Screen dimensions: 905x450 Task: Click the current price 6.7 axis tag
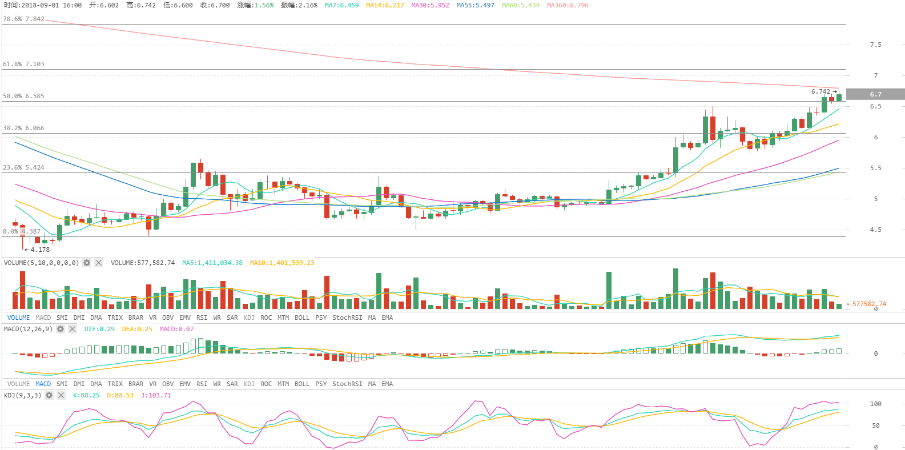coord(875,94)
